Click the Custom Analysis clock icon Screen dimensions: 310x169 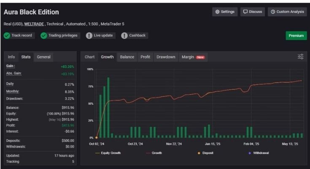pos(273,12)
